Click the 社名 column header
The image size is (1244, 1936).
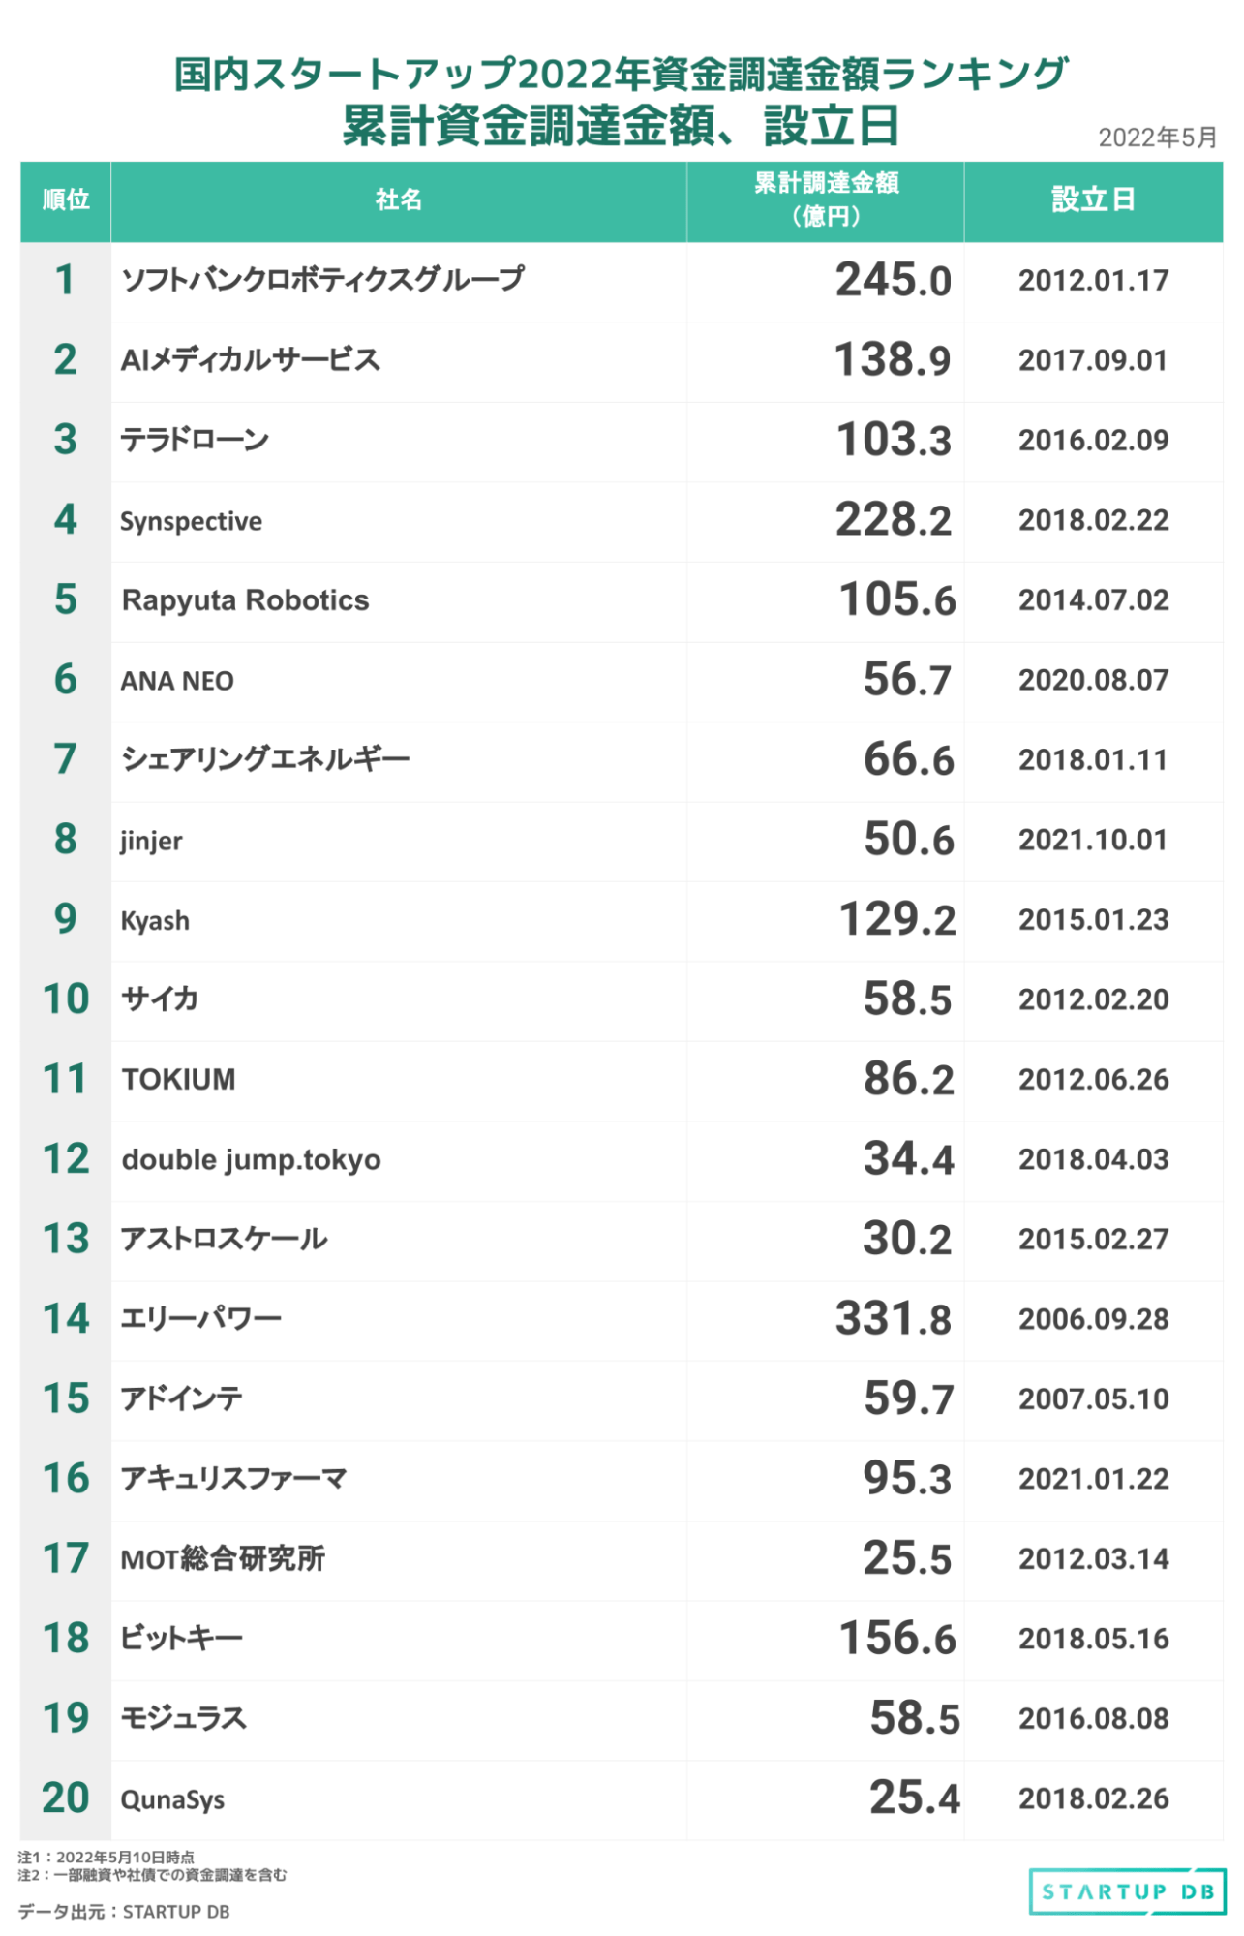pos(399,200)
